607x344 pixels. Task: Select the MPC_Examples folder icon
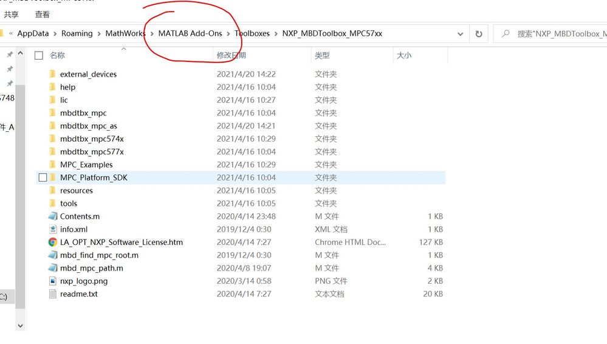(53, 165)
